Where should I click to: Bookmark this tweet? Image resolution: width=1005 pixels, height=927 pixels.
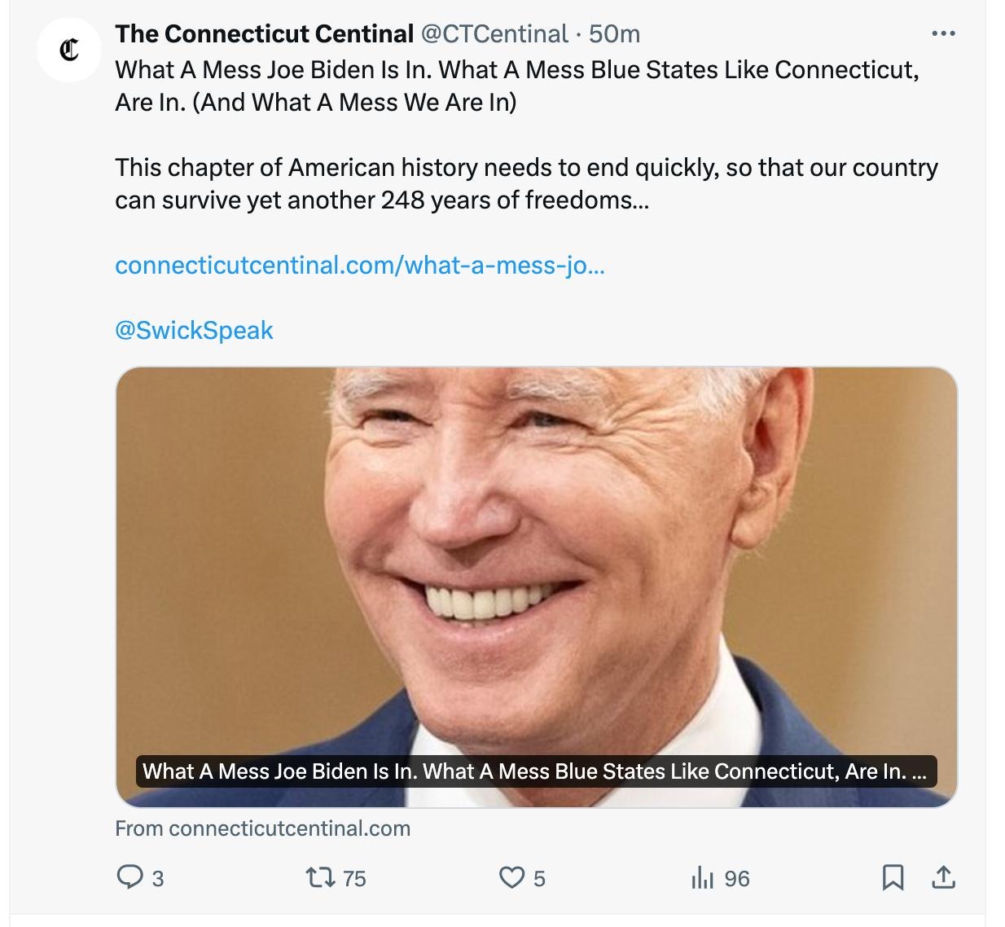click(x=893, y=877)
